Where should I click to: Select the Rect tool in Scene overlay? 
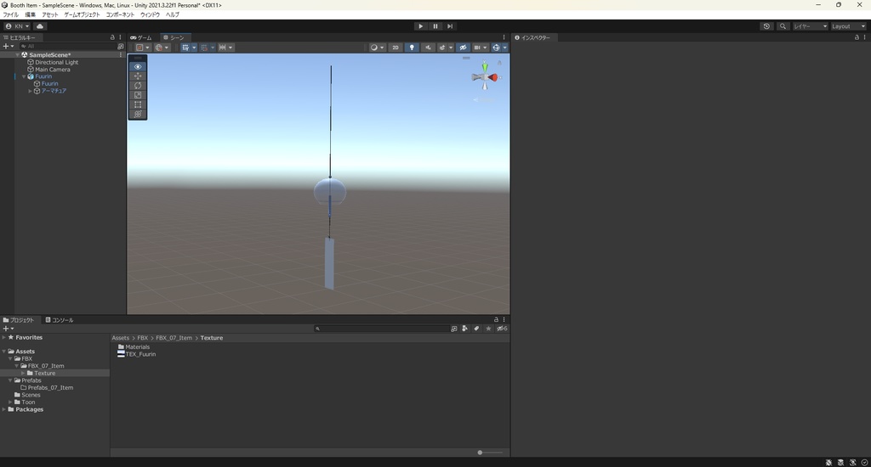pyautogui.click(x=138, y=104)
